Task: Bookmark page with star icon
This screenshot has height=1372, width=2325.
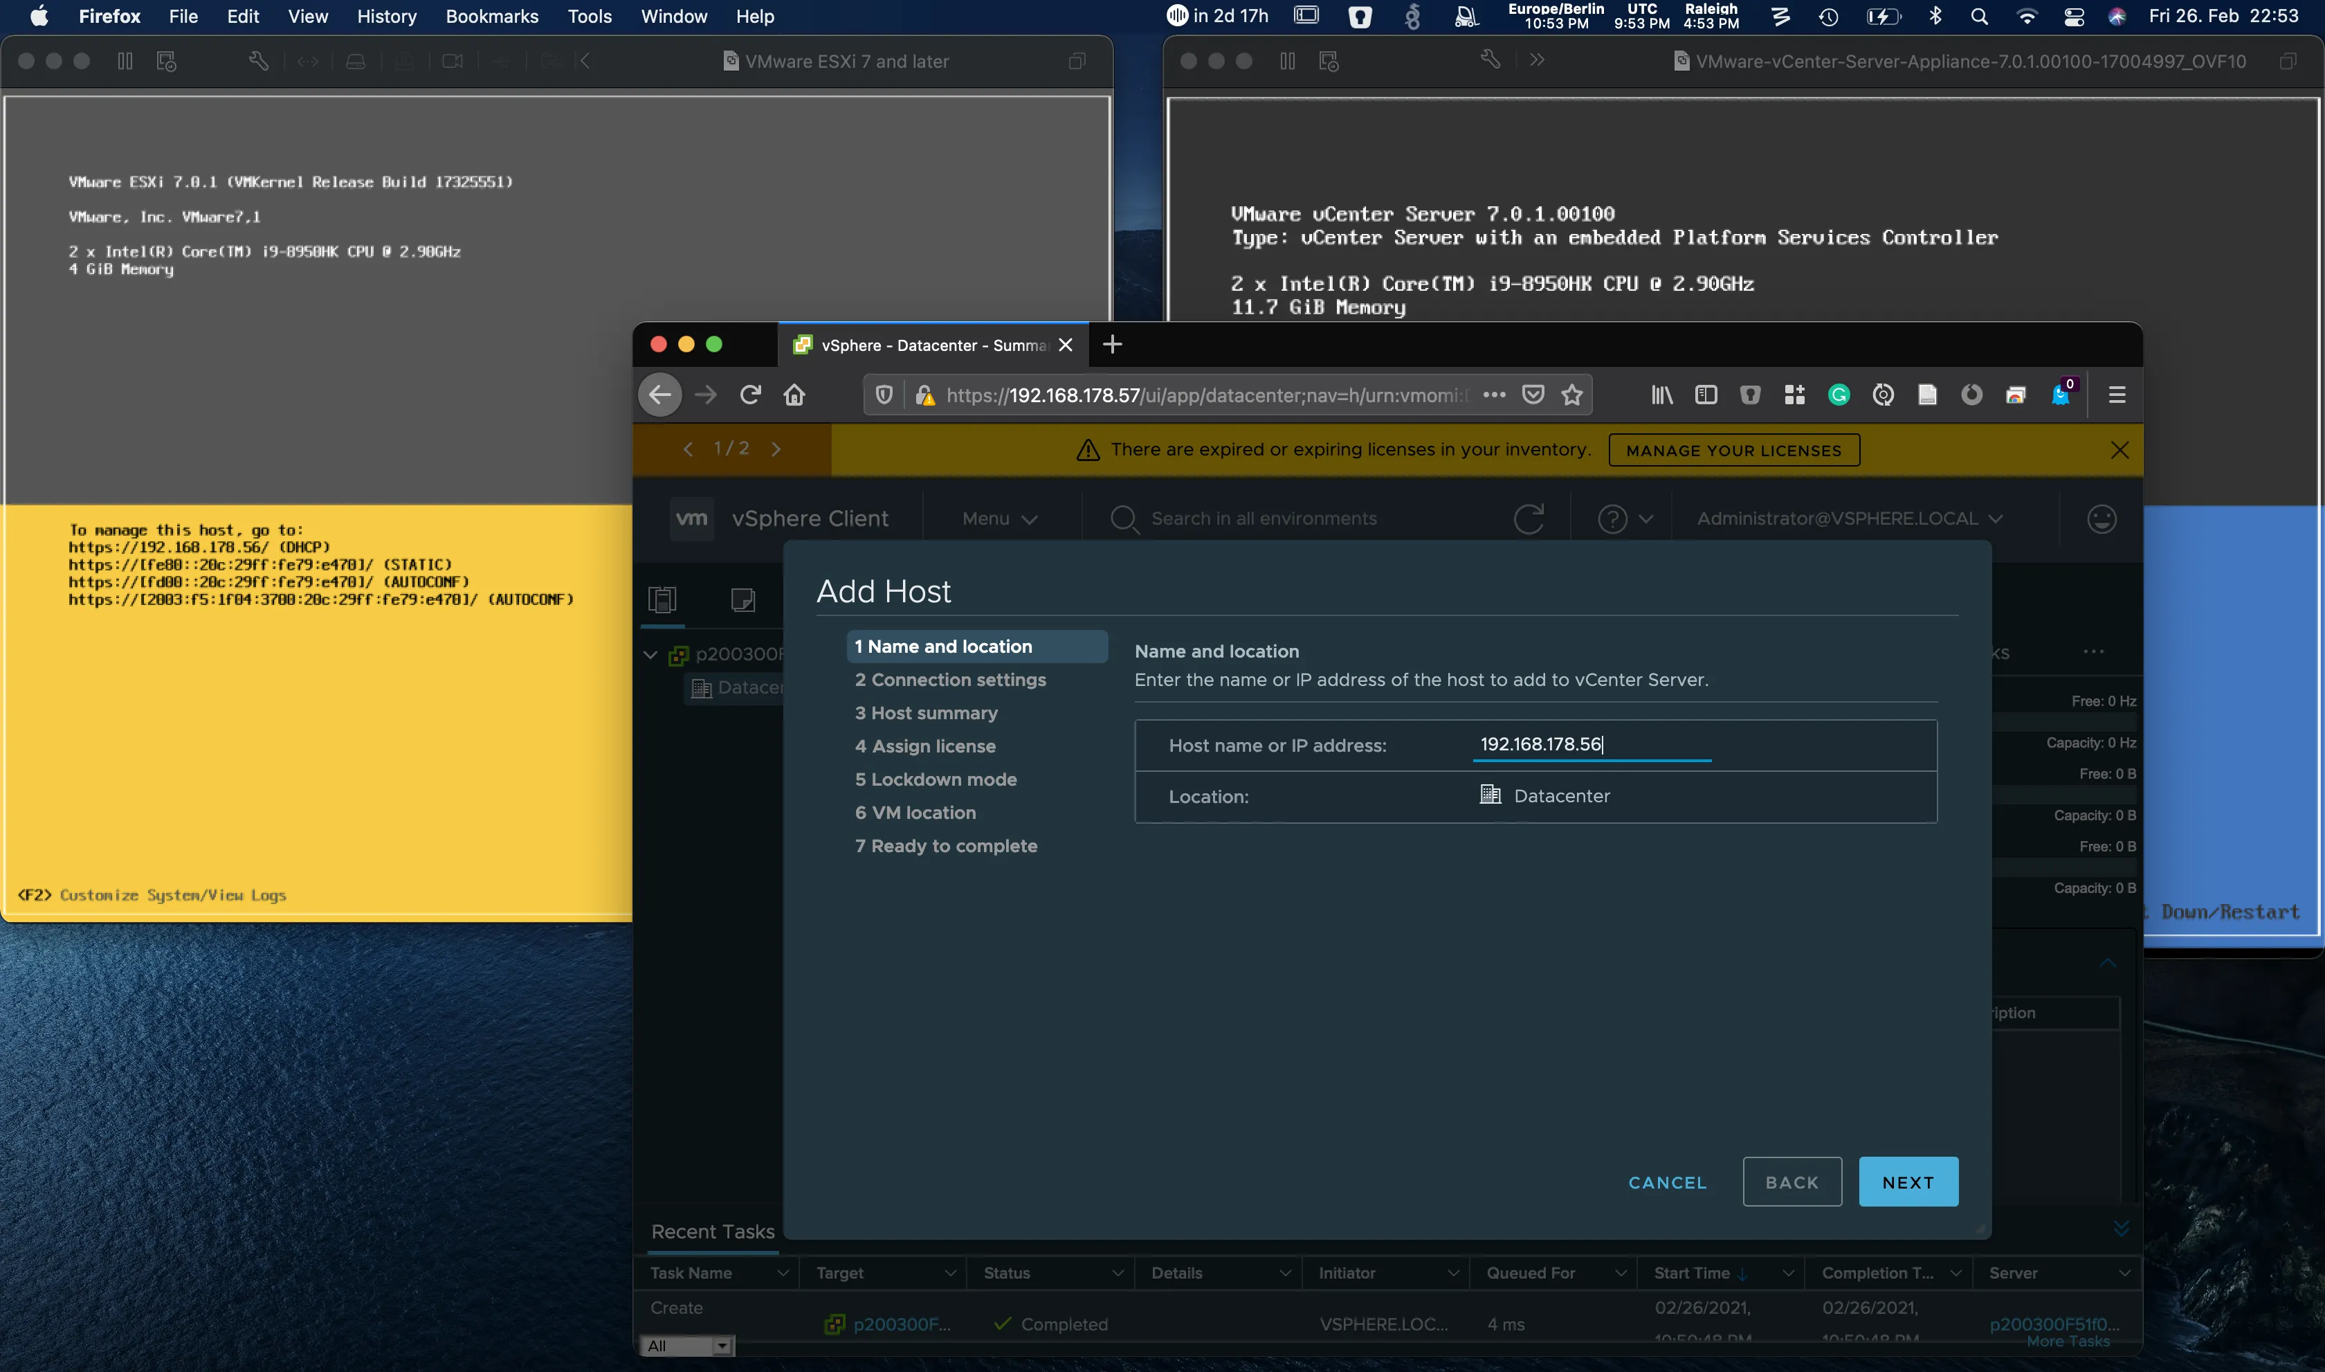Action: point(1572,396)
